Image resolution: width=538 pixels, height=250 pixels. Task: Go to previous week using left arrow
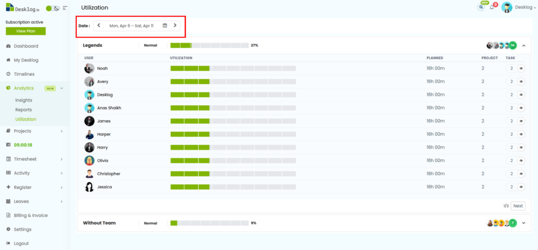[x=99, y=25]
